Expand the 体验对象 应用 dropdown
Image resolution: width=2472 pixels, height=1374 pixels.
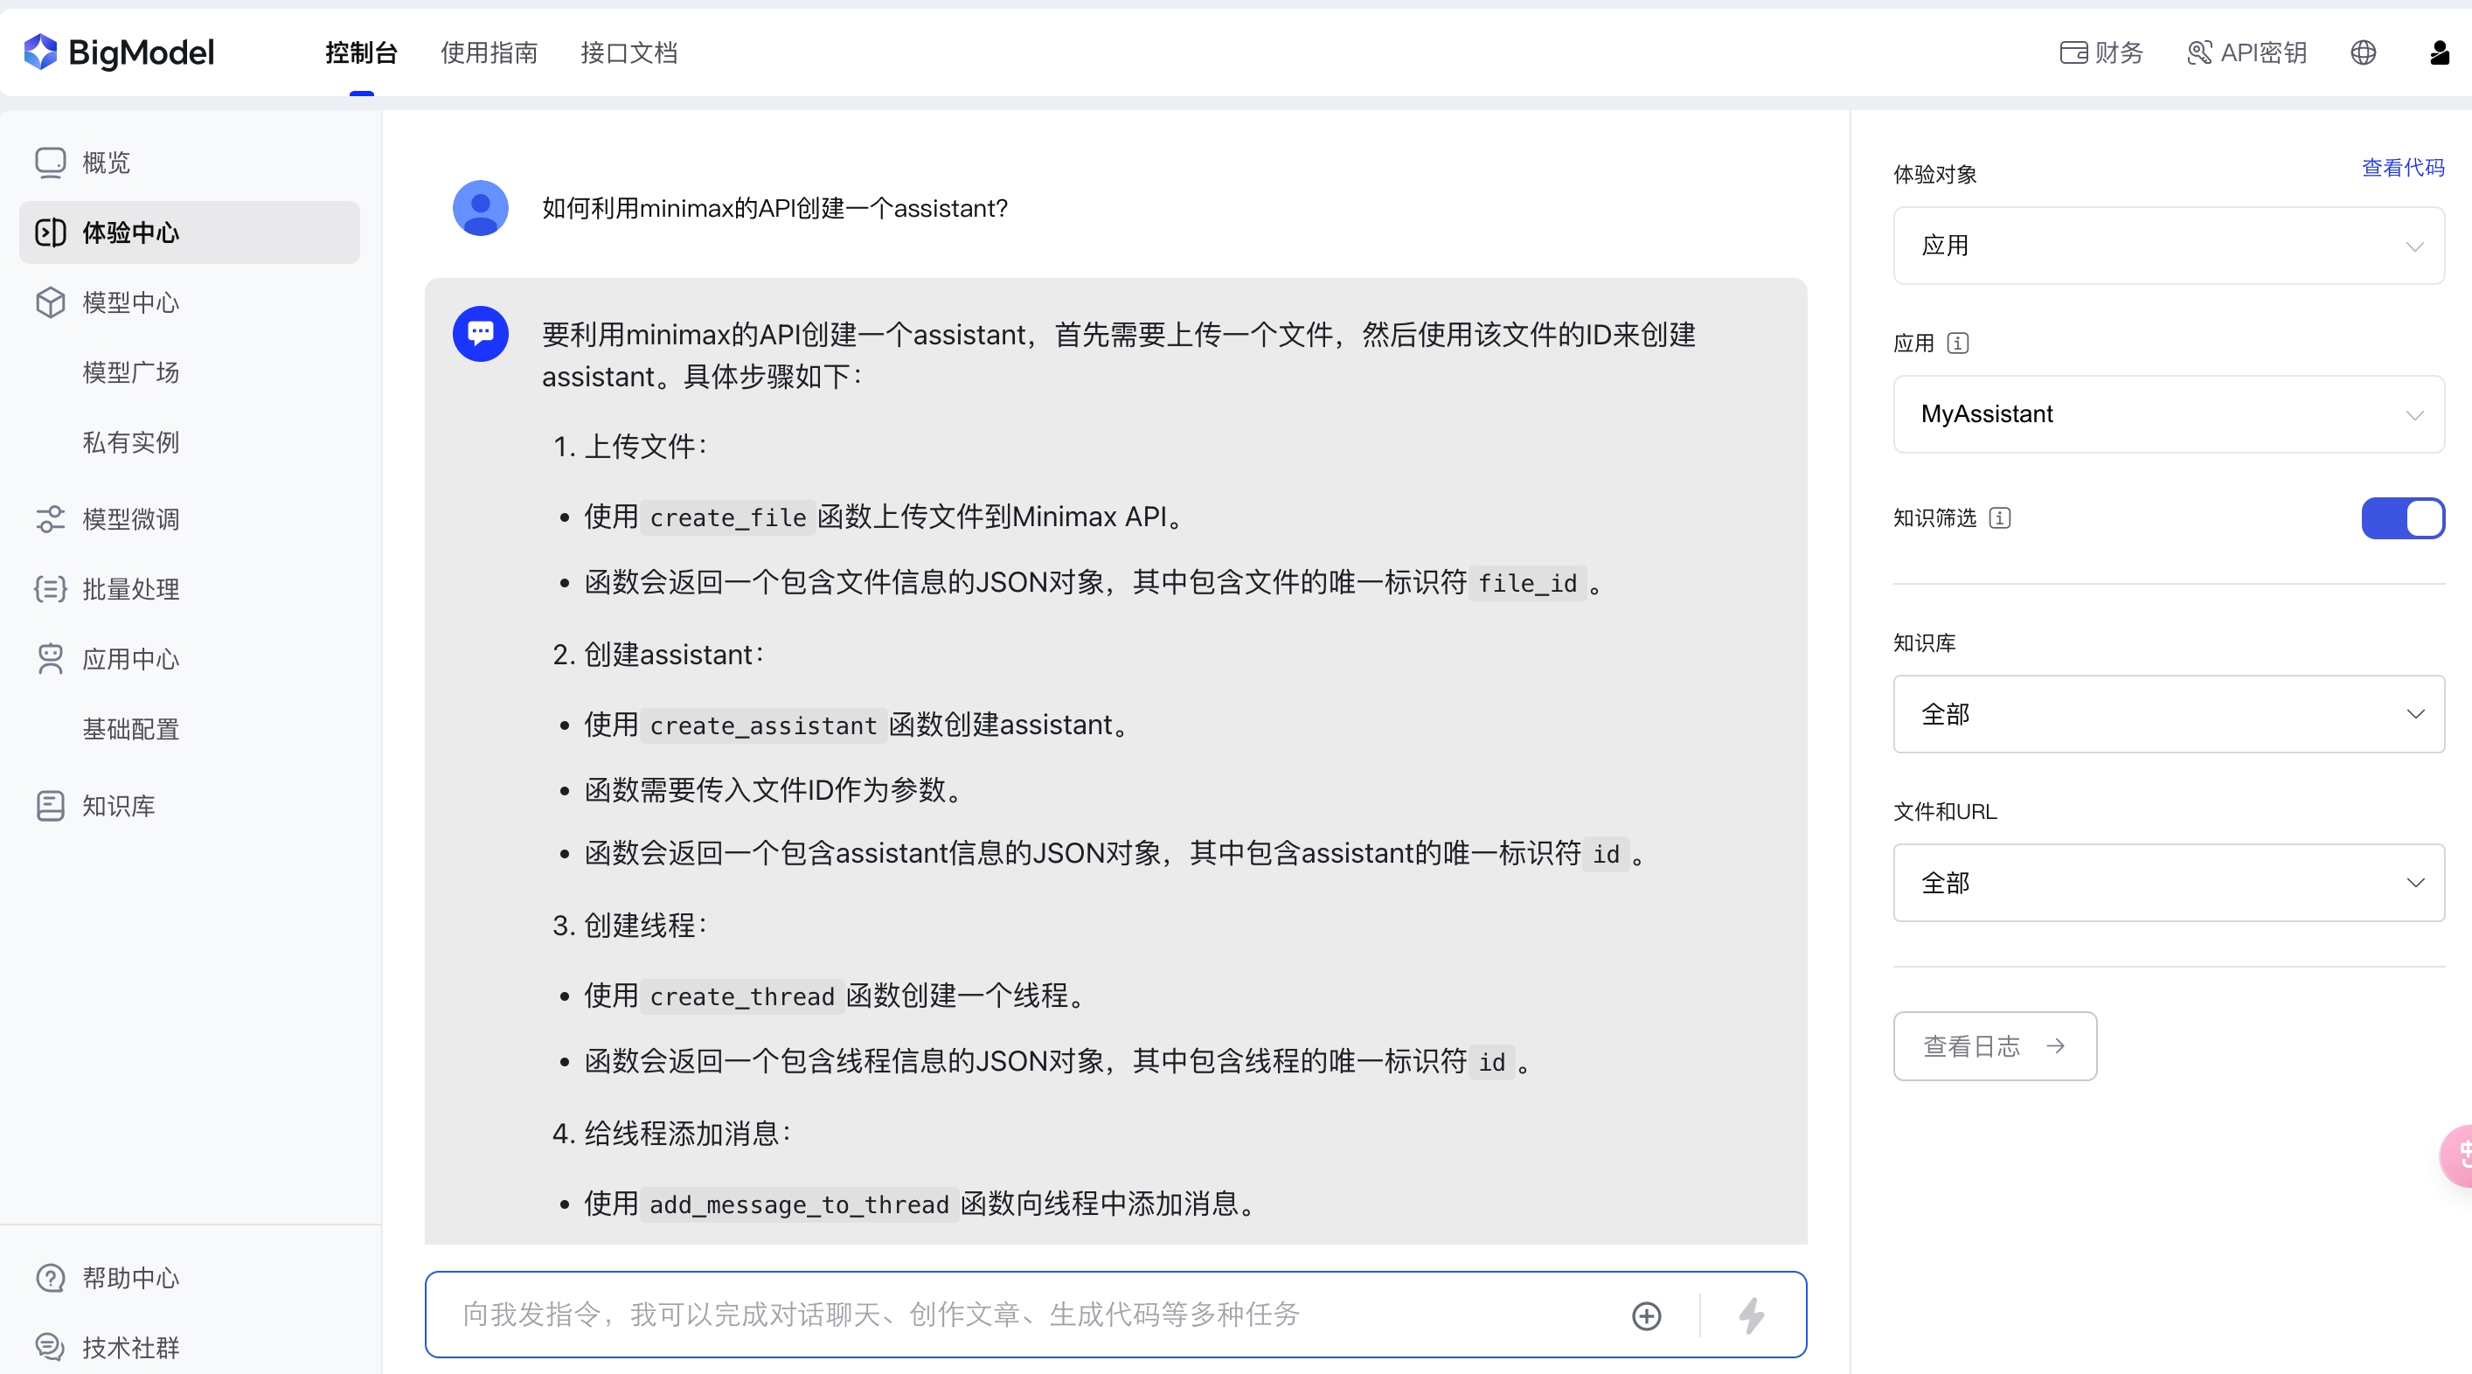pos(2168,246)
